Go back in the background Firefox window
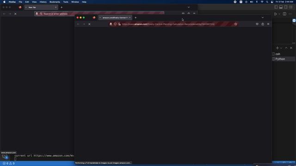The width and height of the screenshot is (296, 166). point(4,14)
